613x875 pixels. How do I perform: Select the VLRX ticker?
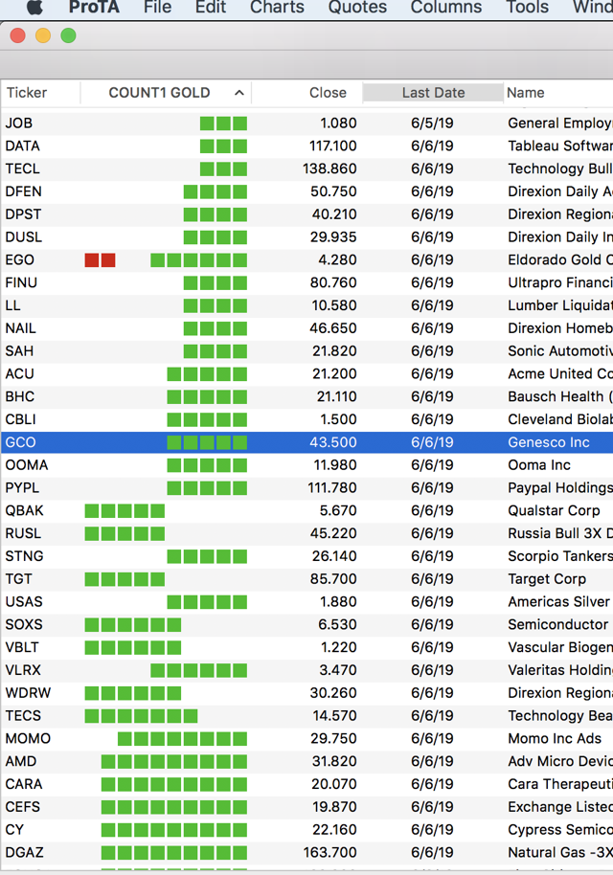[23, 670]
